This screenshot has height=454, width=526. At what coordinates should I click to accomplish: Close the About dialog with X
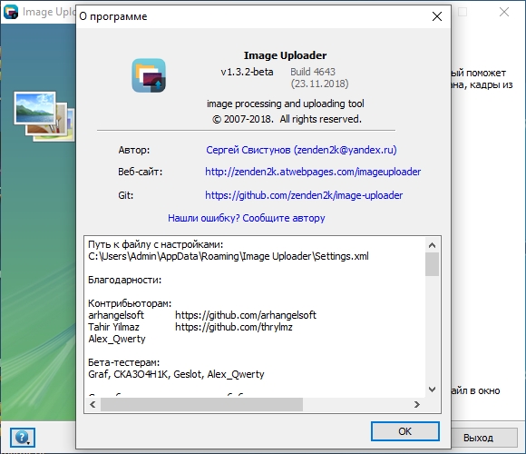tap(437, 16)
